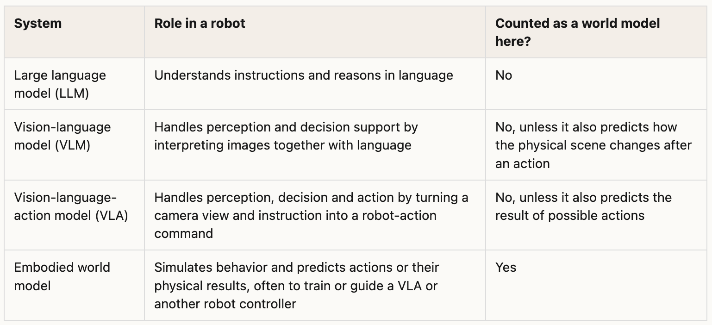This screenshot has height=325, width=712.
Task: Click the VLM 'No, unless it also predicts' cell
Action: [593, 145]
